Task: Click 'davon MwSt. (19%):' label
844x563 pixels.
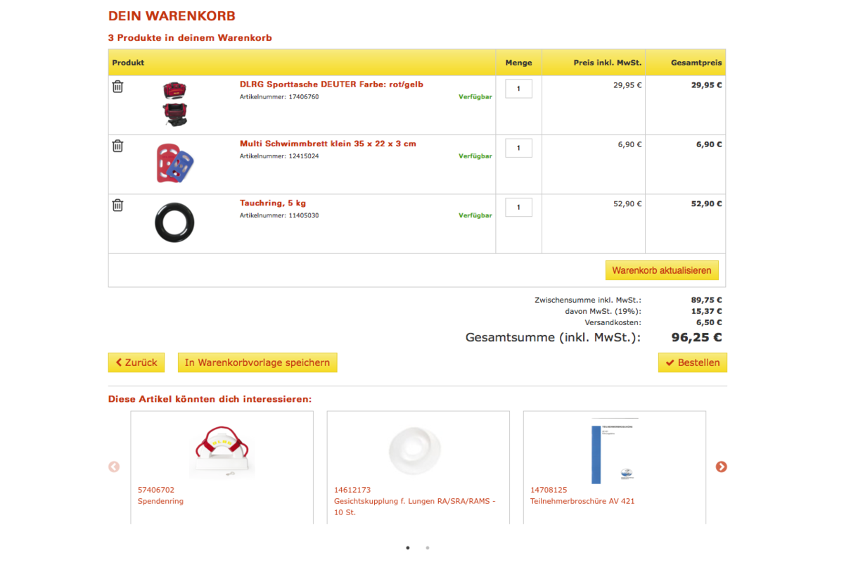Action: 603,311
